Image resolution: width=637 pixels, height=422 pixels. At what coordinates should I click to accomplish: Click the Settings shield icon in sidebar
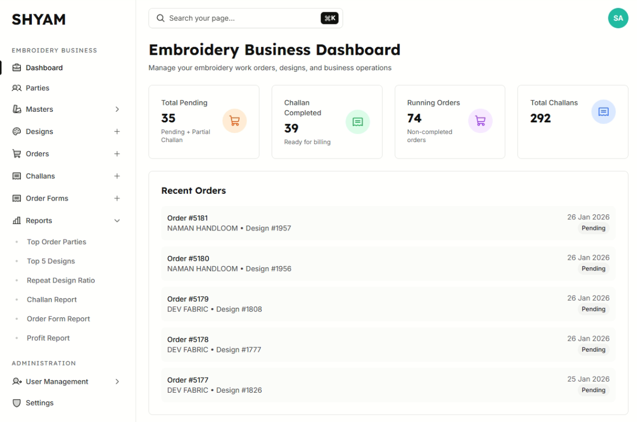[x=17, y=403]
